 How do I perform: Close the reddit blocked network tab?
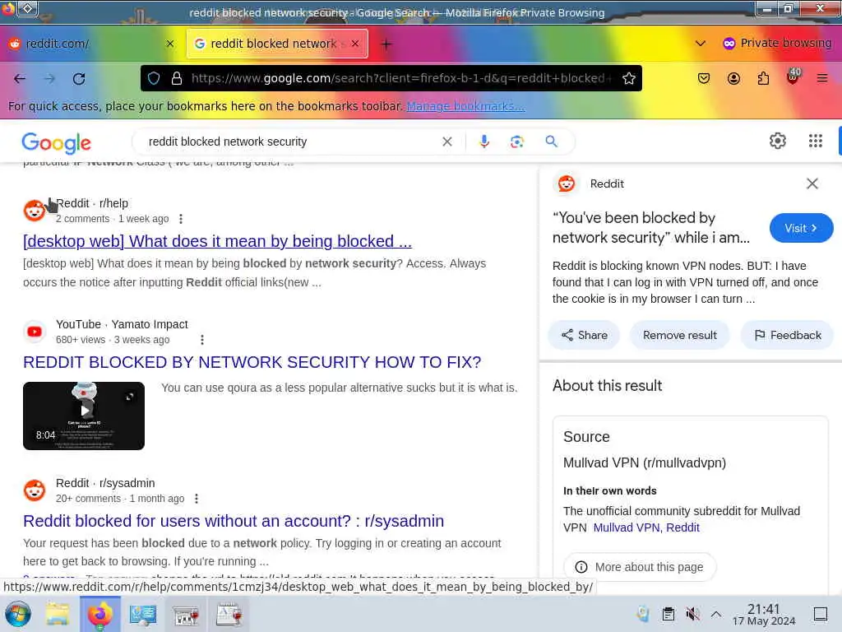click(x=355, y=44)
